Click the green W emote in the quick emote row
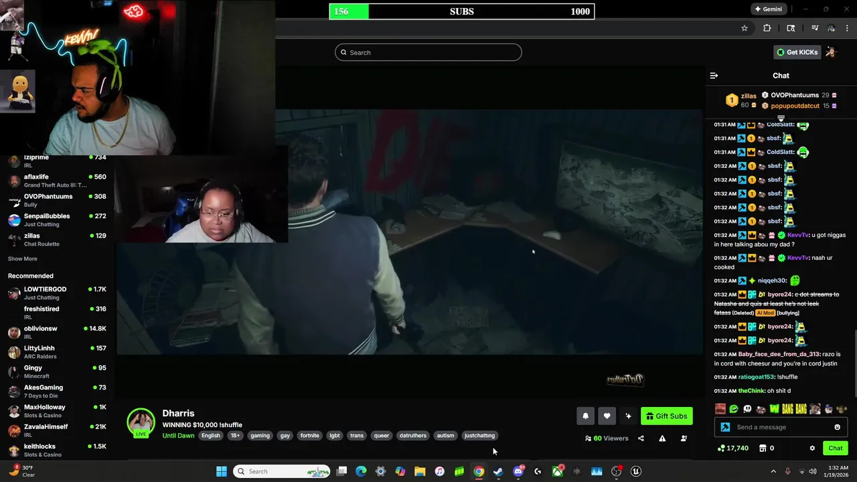Image resolution: width=857 pixels, height=482 pixels. coord(774,409)
